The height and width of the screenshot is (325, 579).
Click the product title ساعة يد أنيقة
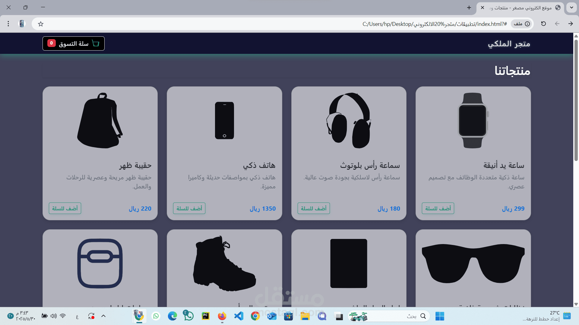[x=504, y=165]
